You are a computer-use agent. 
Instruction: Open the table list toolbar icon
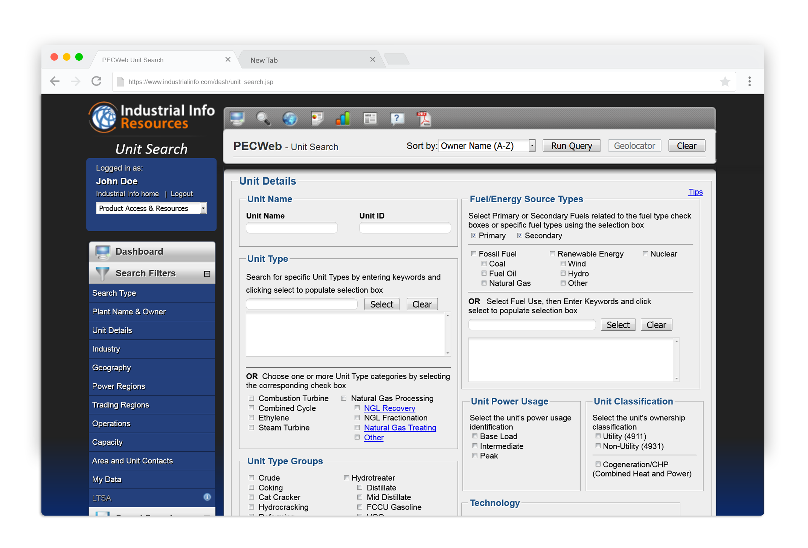370,119
